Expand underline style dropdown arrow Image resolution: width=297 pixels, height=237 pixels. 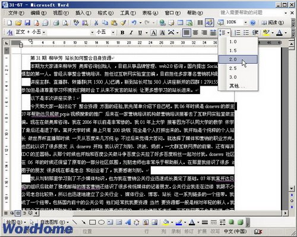147,32
